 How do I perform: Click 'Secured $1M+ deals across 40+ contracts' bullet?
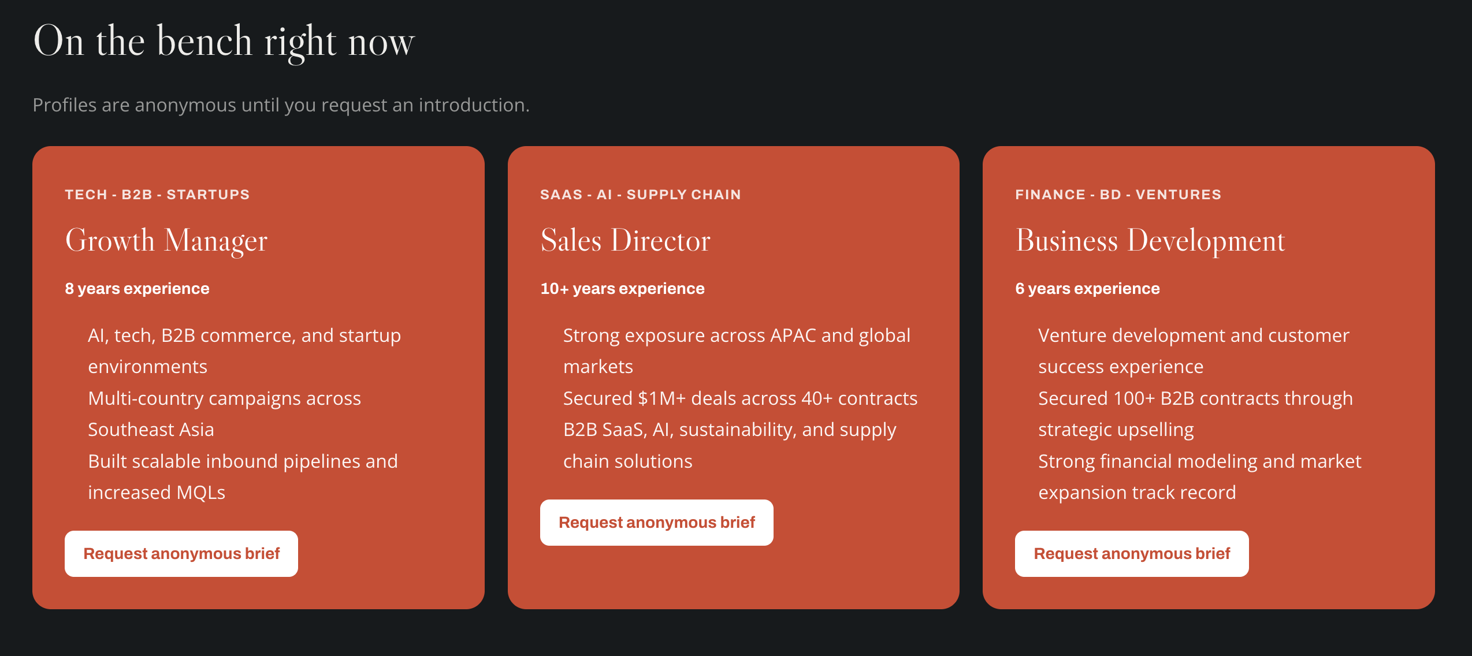[x=740, y=398]
